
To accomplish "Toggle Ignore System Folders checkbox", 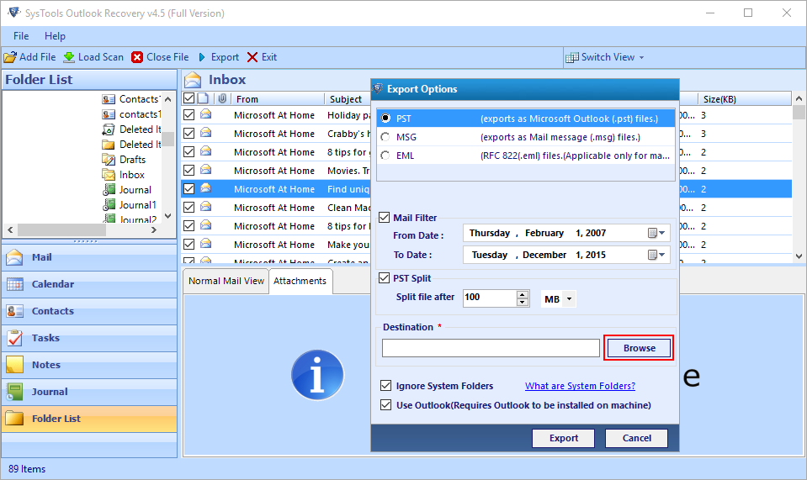I will coord(386,386).
